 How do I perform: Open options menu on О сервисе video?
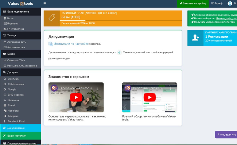[x=97, y=88]
